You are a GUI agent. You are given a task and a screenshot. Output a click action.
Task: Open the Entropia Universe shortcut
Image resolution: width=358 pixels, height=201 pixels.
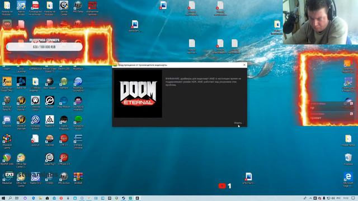[78, 141]
